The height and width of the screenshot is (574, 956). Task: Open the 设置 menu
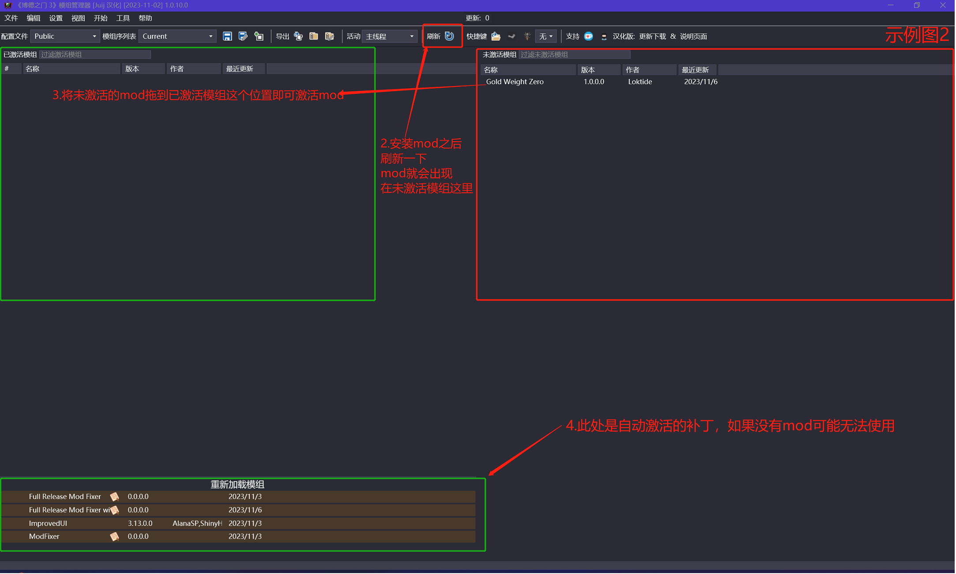click(x=56, y=18)
